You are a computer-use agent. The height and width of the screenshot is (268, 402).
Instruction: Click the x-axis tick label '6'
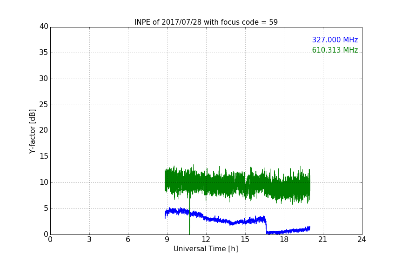click(128, 240)
